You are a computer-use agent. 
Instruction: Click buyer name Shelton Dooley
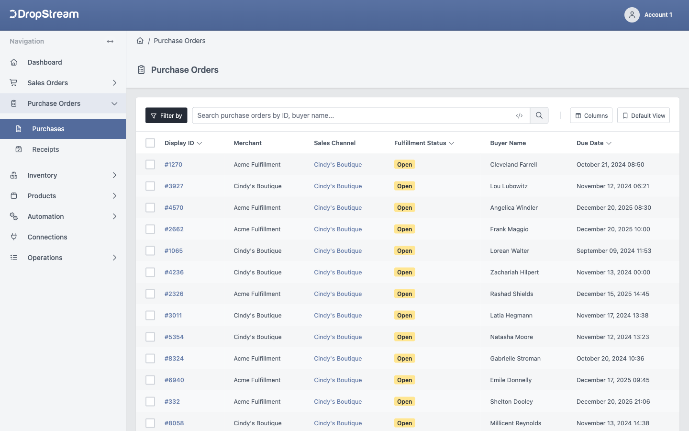click(511, 401)
